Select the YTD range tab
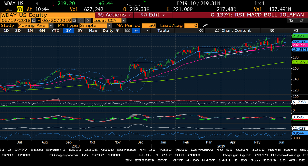Screen dimensions: 308x166 pos(55,30)
